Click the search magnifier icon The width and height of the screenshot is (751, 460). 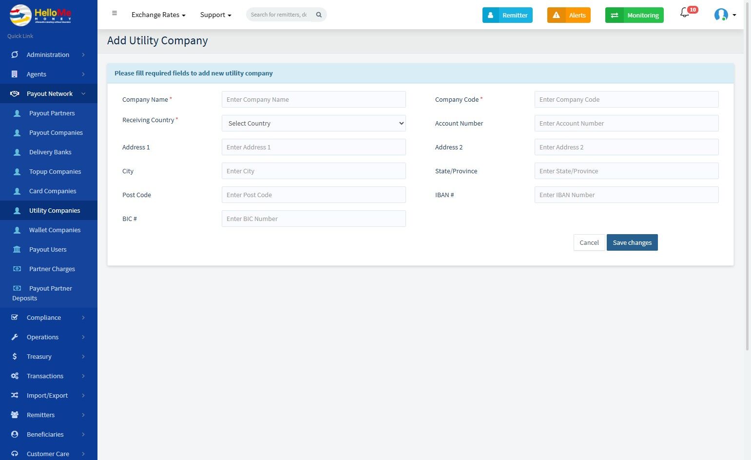319,15
